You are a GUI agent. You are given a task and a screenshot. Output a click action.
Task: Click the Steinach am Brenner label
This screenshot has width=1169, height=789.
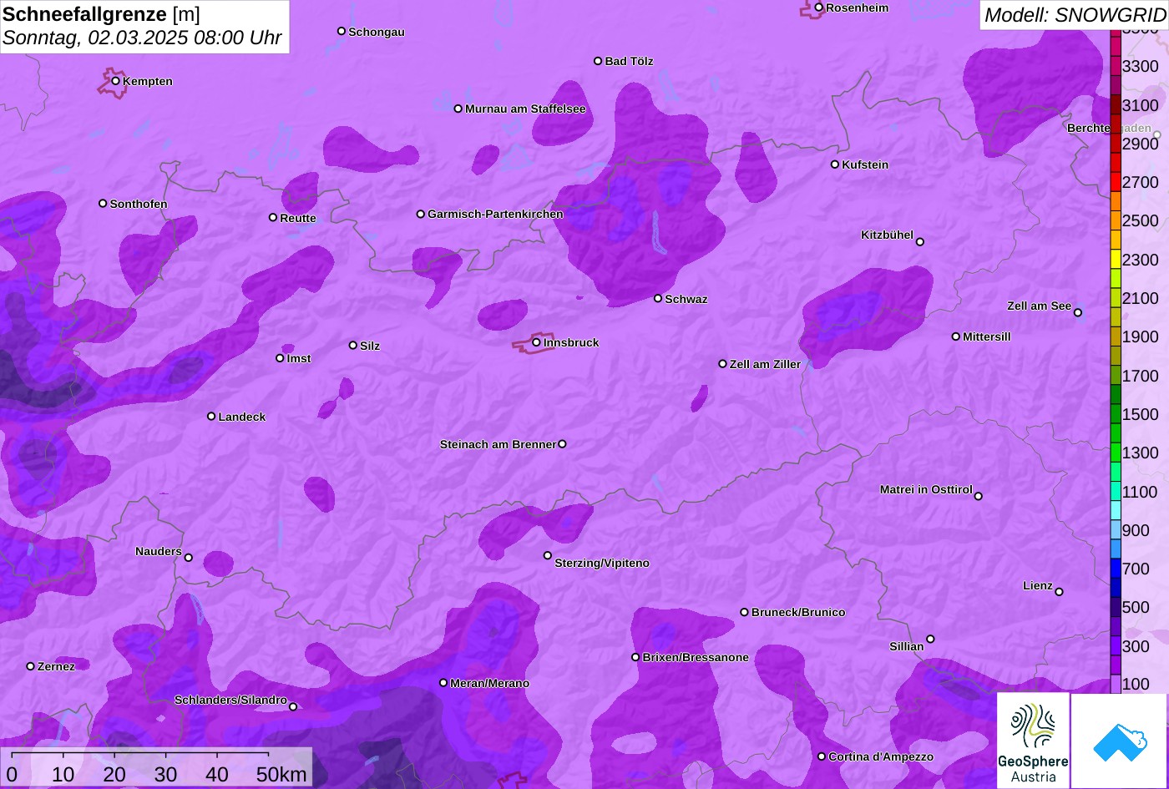[498, 445]
